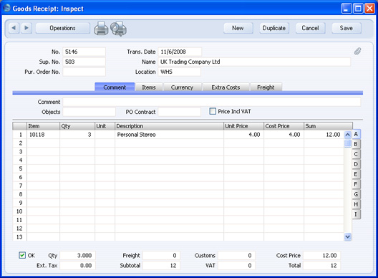The image size is (378, 278).
Task: Go to the previous record arrow
Action: [14, 28]
